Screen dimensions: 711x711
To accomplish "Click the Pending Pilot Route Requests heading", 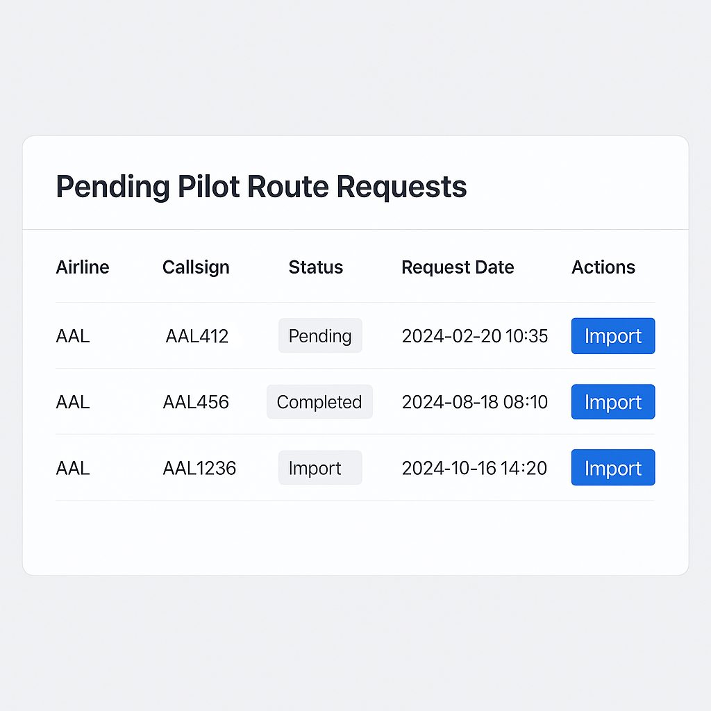I will click(x=261, y=187).
